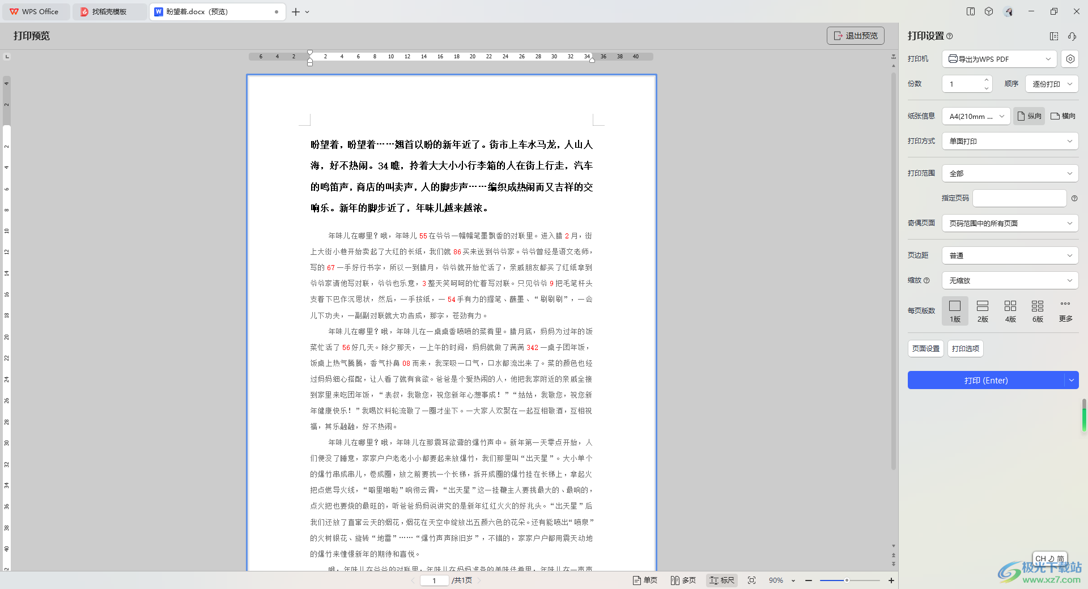Open the user avatar icon
The image size is (1088, 589).
(x=1008, y=11)
